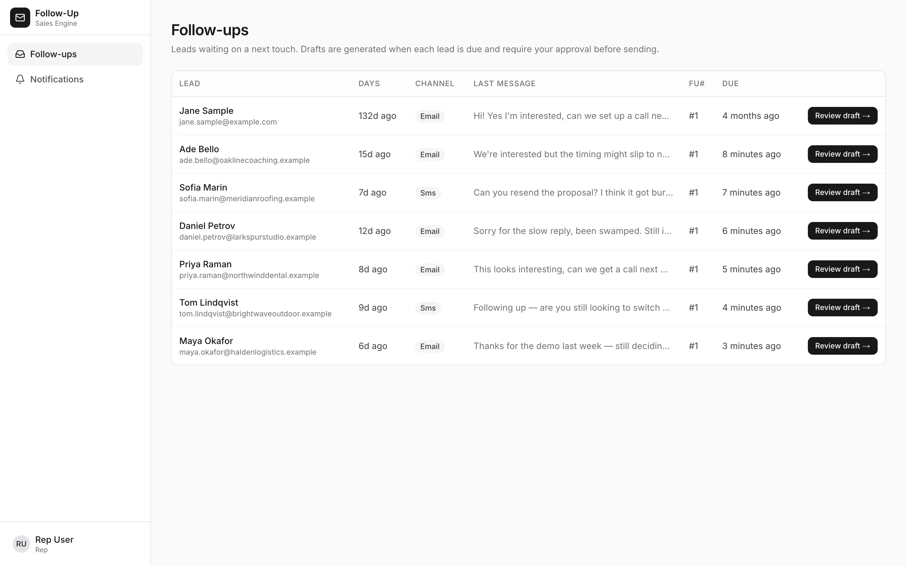The height and width of the screenshot is (566, 906).
Task: Review draft for Priya Raman
Action: click(x=842, y=269)
